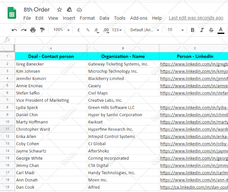
Task: Select column B header
Action: (x=123, y=48)
